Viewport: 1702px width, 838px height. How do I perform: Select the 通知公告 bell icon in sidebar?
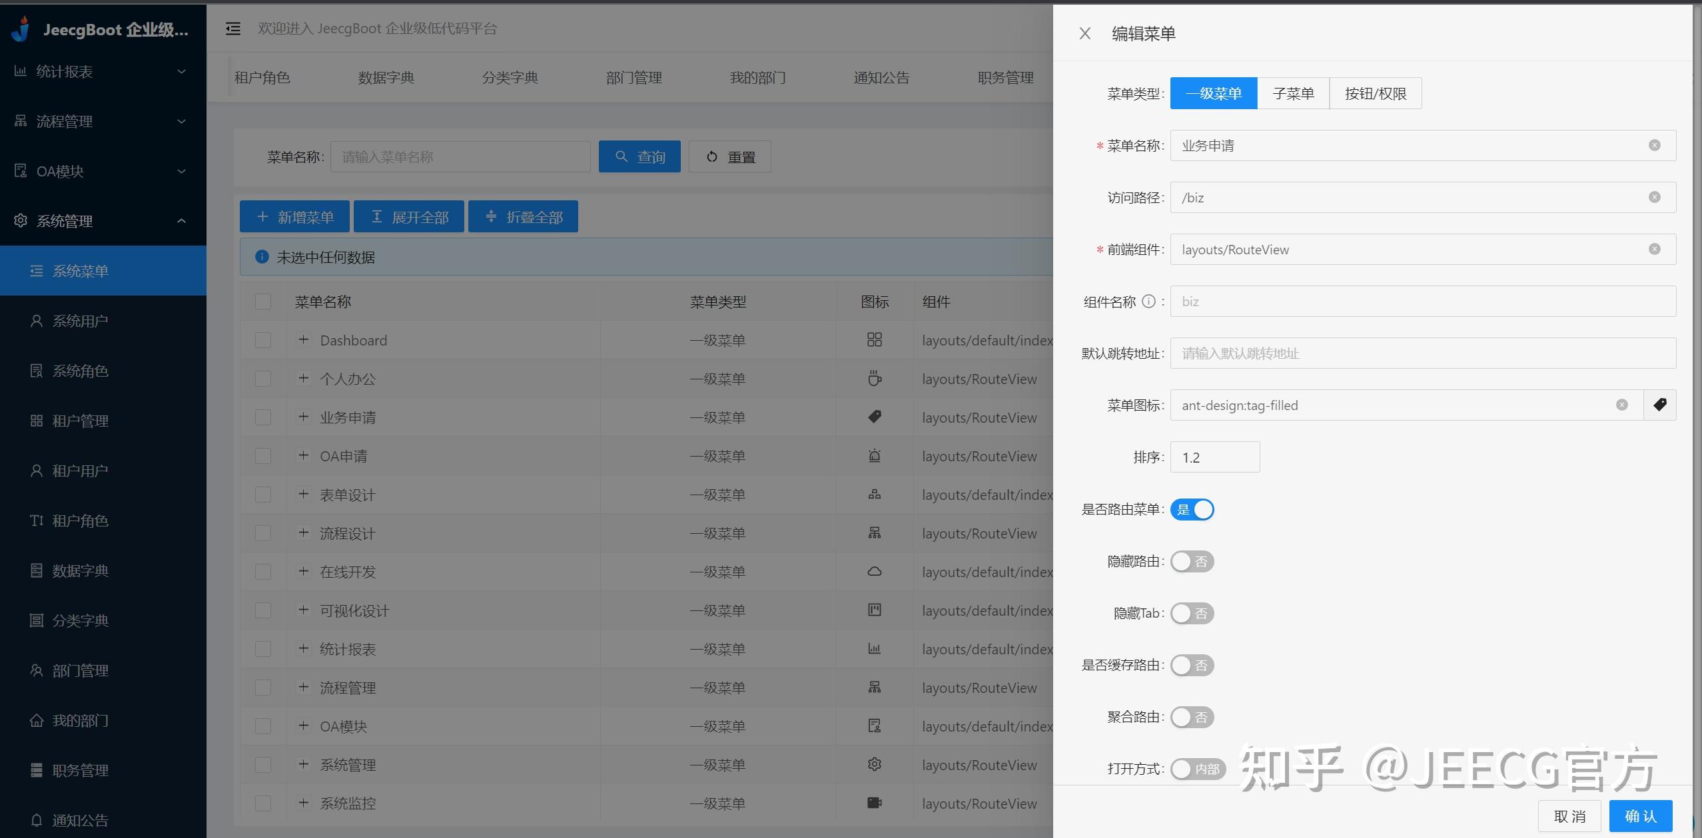coord(37,820)
